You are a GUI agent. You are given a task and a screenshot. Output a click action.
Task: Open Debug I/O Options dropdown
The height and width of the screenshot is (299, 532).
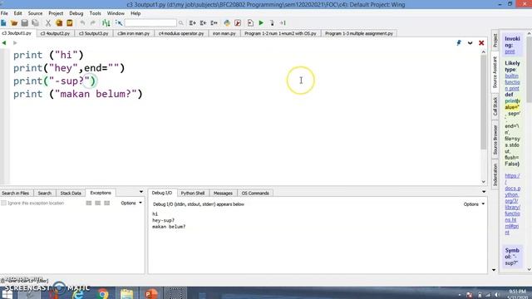pyautogui.click(x=474, y=204)
